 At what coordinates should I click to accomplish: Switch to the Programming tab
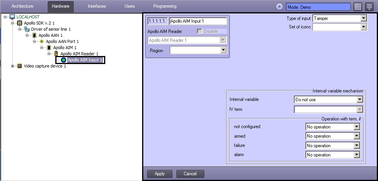click(165, 6)
